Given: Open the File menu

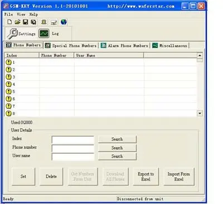Looking at the screenshot, I should click(x=8, y=14).
